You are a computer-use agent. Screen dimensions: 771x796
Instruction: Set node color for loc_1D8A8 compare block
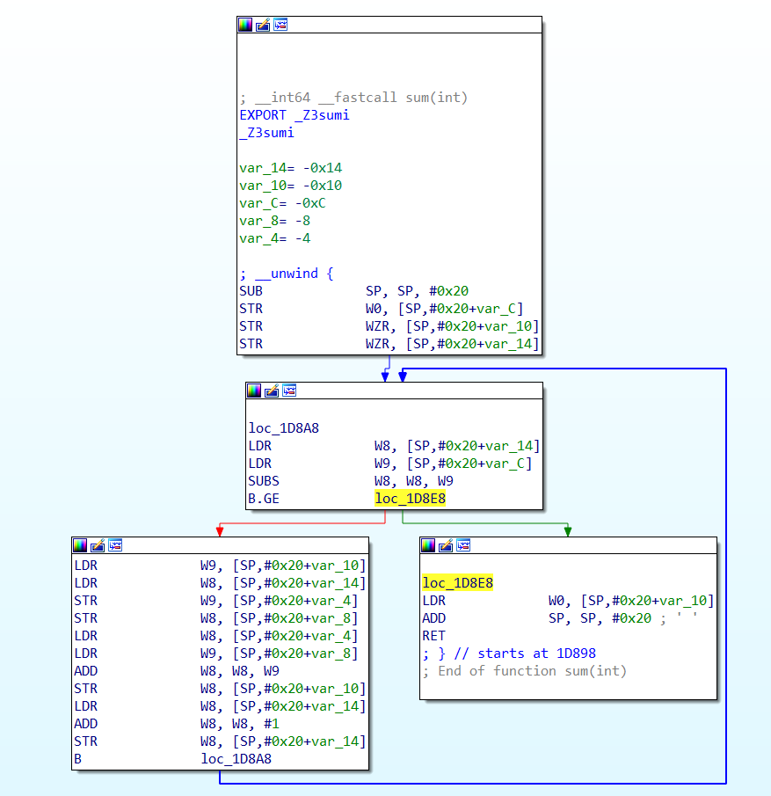254,391
